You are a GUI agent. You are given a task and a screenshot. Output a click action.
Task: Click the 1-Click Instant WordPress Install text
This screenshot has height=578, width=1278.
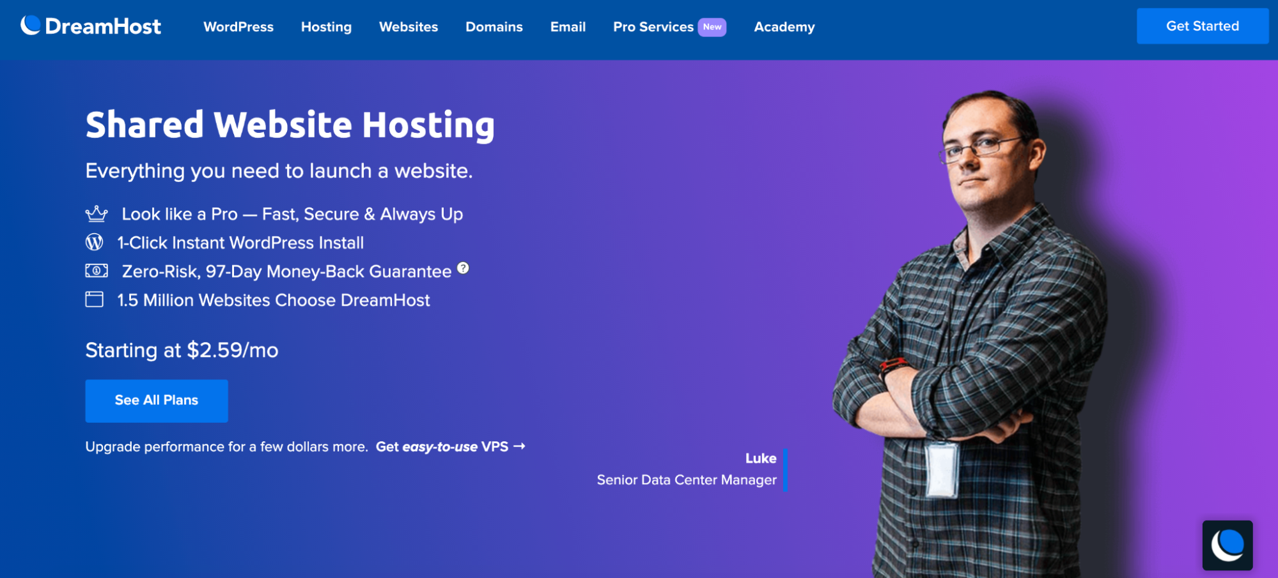tap(240, 243)
